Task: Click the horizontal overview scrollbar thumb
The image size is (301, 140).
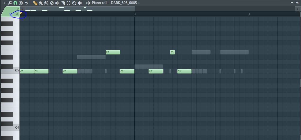Action: click(80, 9)
